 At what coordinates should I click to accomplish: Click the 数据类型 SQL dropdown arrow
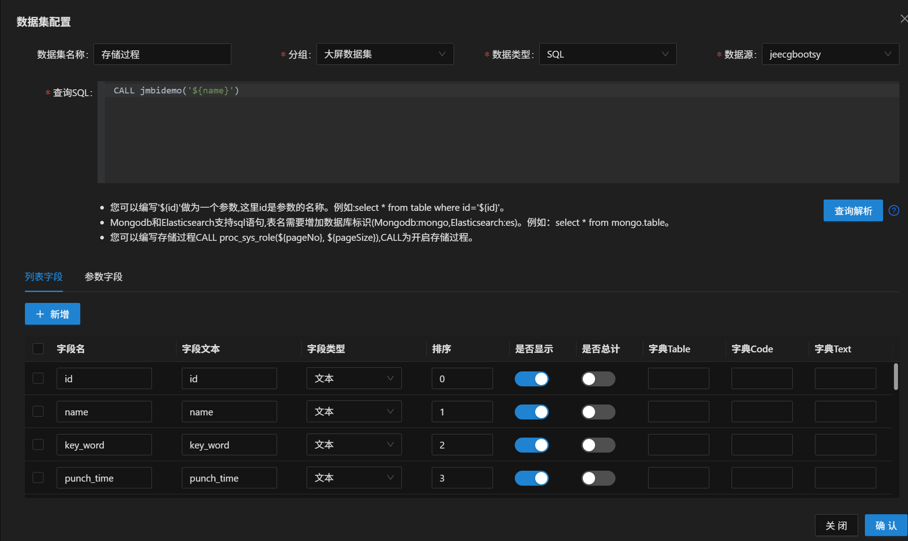coord(665,54)
